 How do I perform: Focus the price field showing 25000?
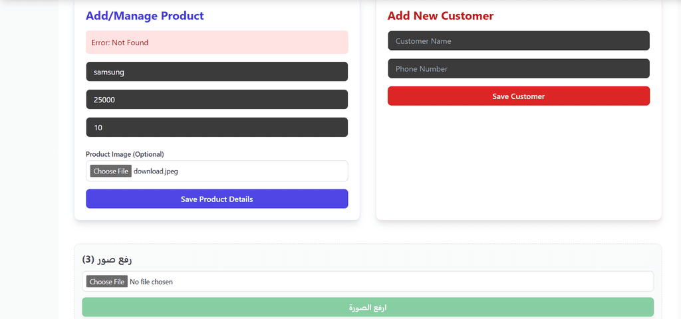point(216,100)
